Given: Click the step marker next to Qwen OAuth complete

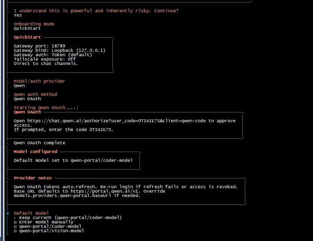Looking at the screenshot, I should 8,143.
